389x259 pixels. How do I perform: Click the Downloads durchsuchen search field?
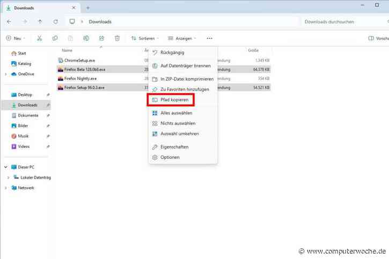[x=343, y=22]
